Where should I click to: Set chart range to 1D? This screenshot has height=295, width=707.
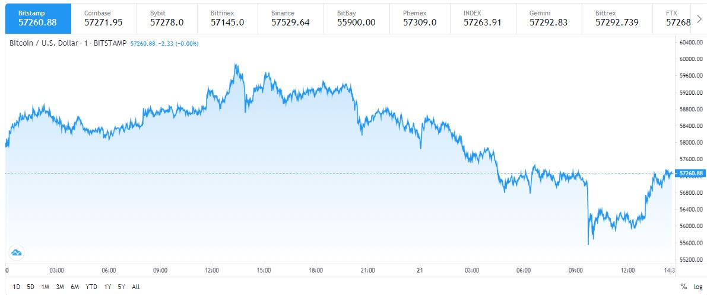point(16,287)
